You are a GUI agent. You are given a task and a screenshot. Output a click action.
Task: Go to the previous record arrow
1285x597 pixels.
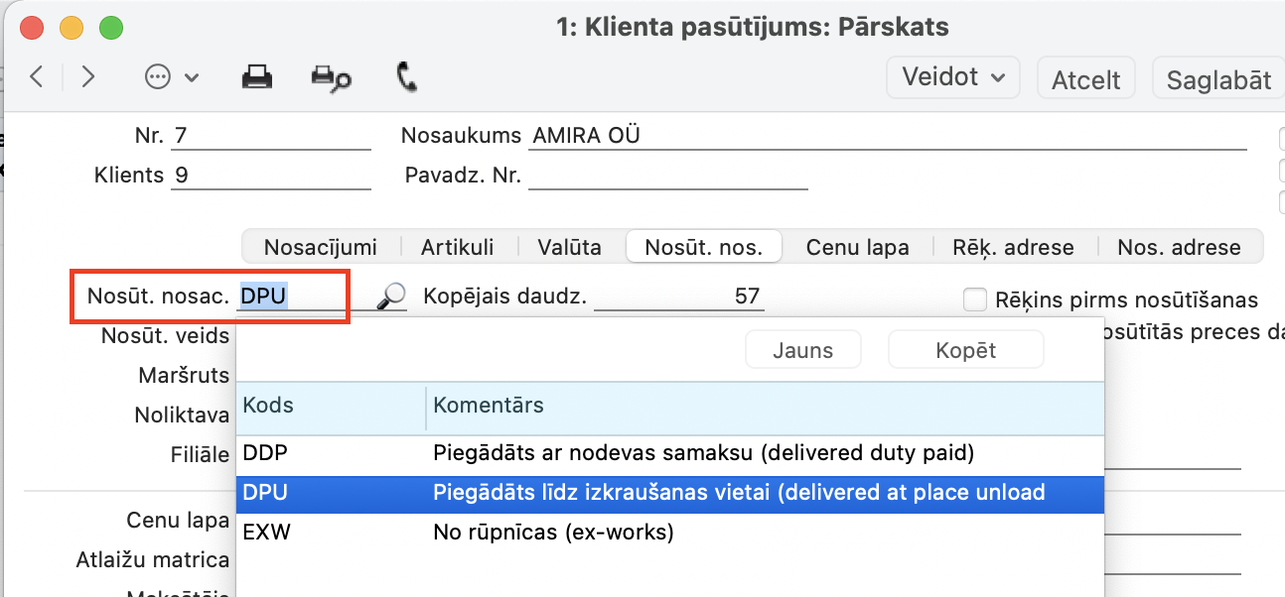[37, 77]
